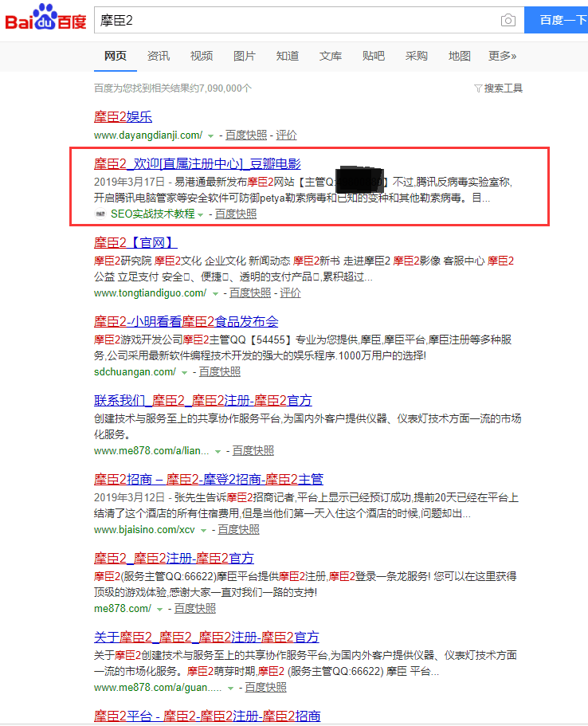Open 搜索工具 search tools
This screenshot has height=726, width=588.
[x=504, y=88]
